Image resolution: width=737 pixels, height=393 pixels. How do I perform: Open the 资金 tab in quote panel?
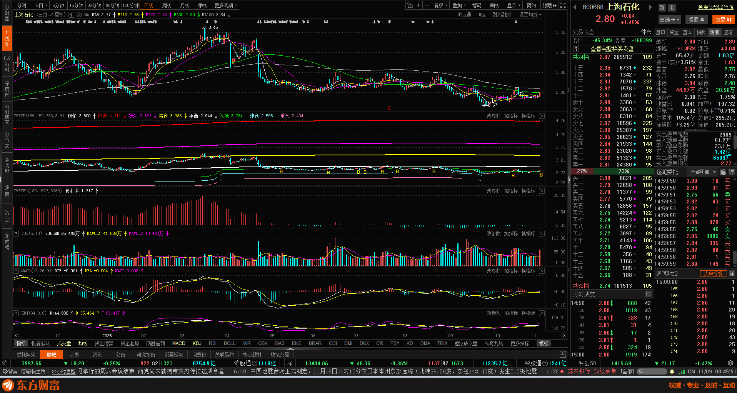(x=674, y=32)
